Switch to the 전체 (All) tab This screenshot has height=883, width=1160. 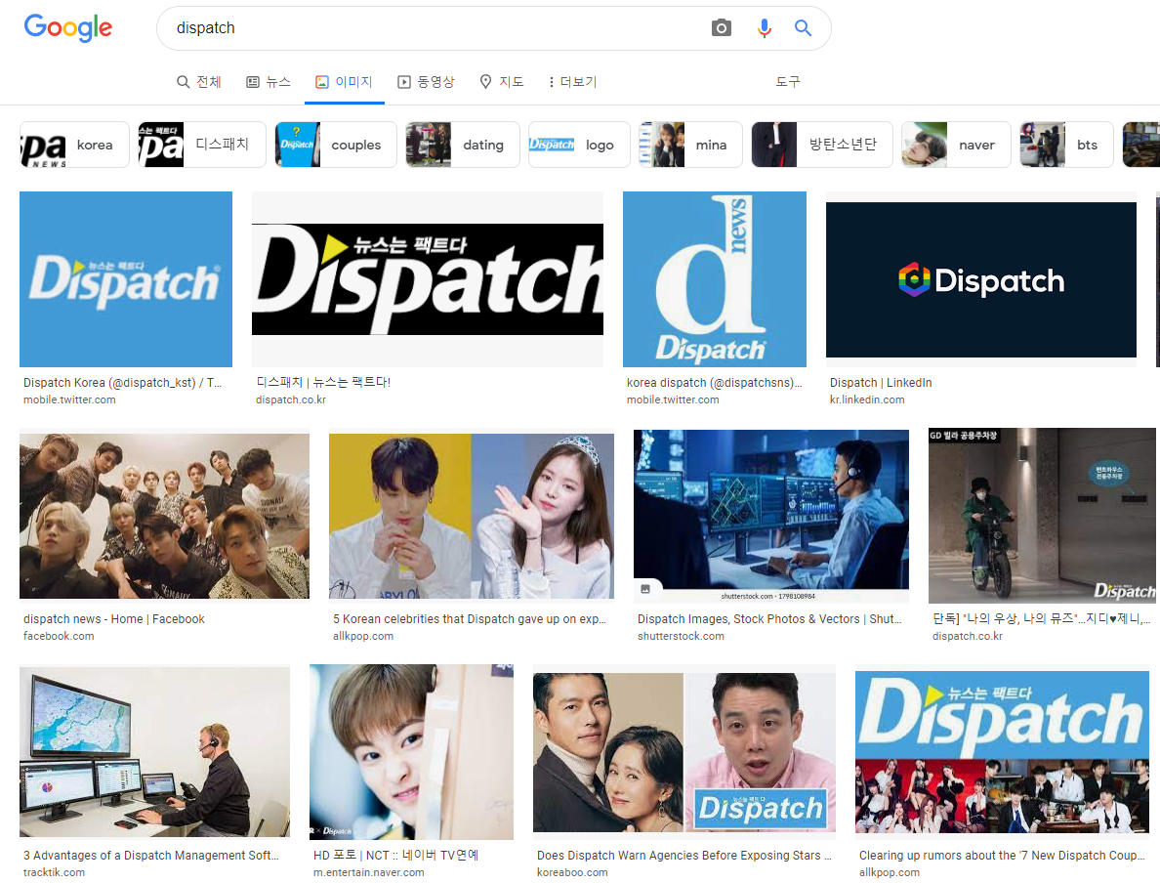pyautogui.click(x=199, y=81)
